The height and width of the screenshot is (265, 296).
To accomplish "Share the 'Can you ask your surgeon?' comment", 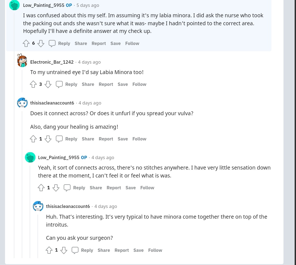I will click(x=104, y=250).
